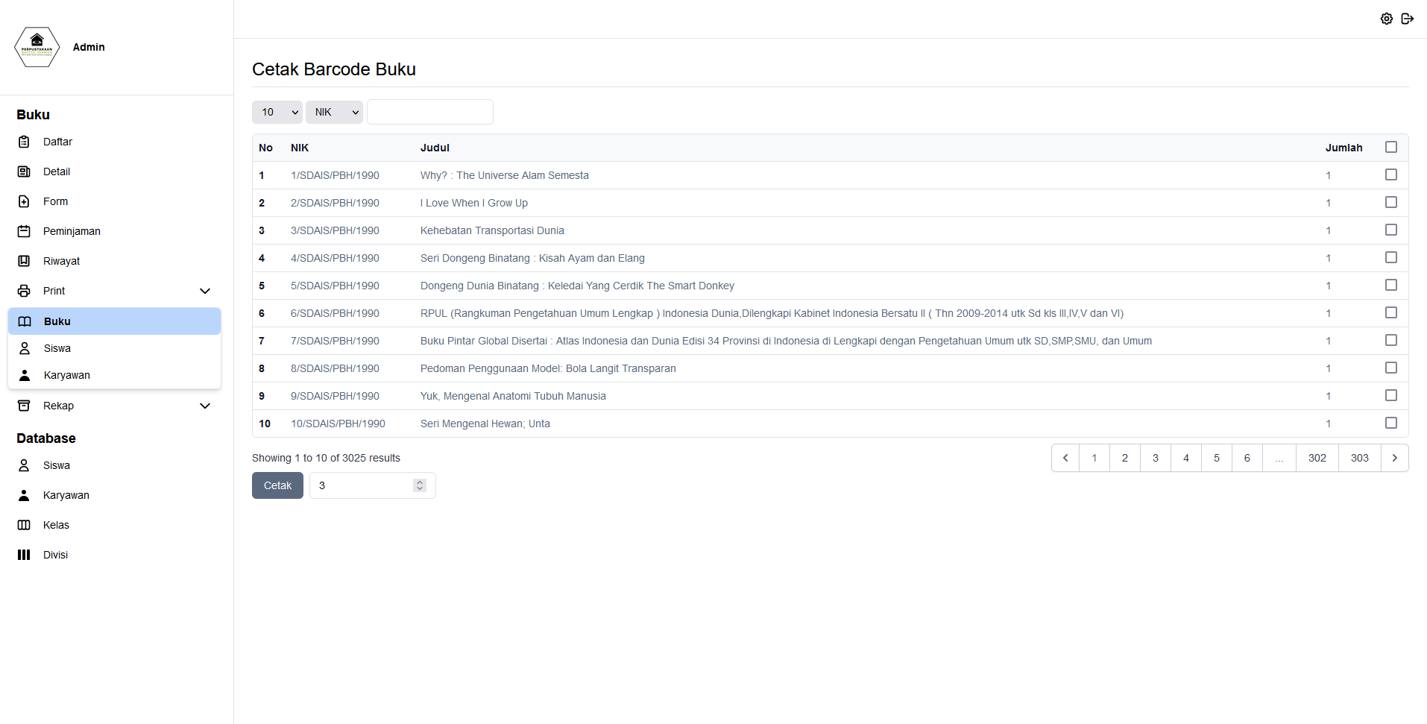The height and width of the screenshot is (724, 1427).
Task: Check the select-all checkbox in table header
Action: pos(1390,147)
